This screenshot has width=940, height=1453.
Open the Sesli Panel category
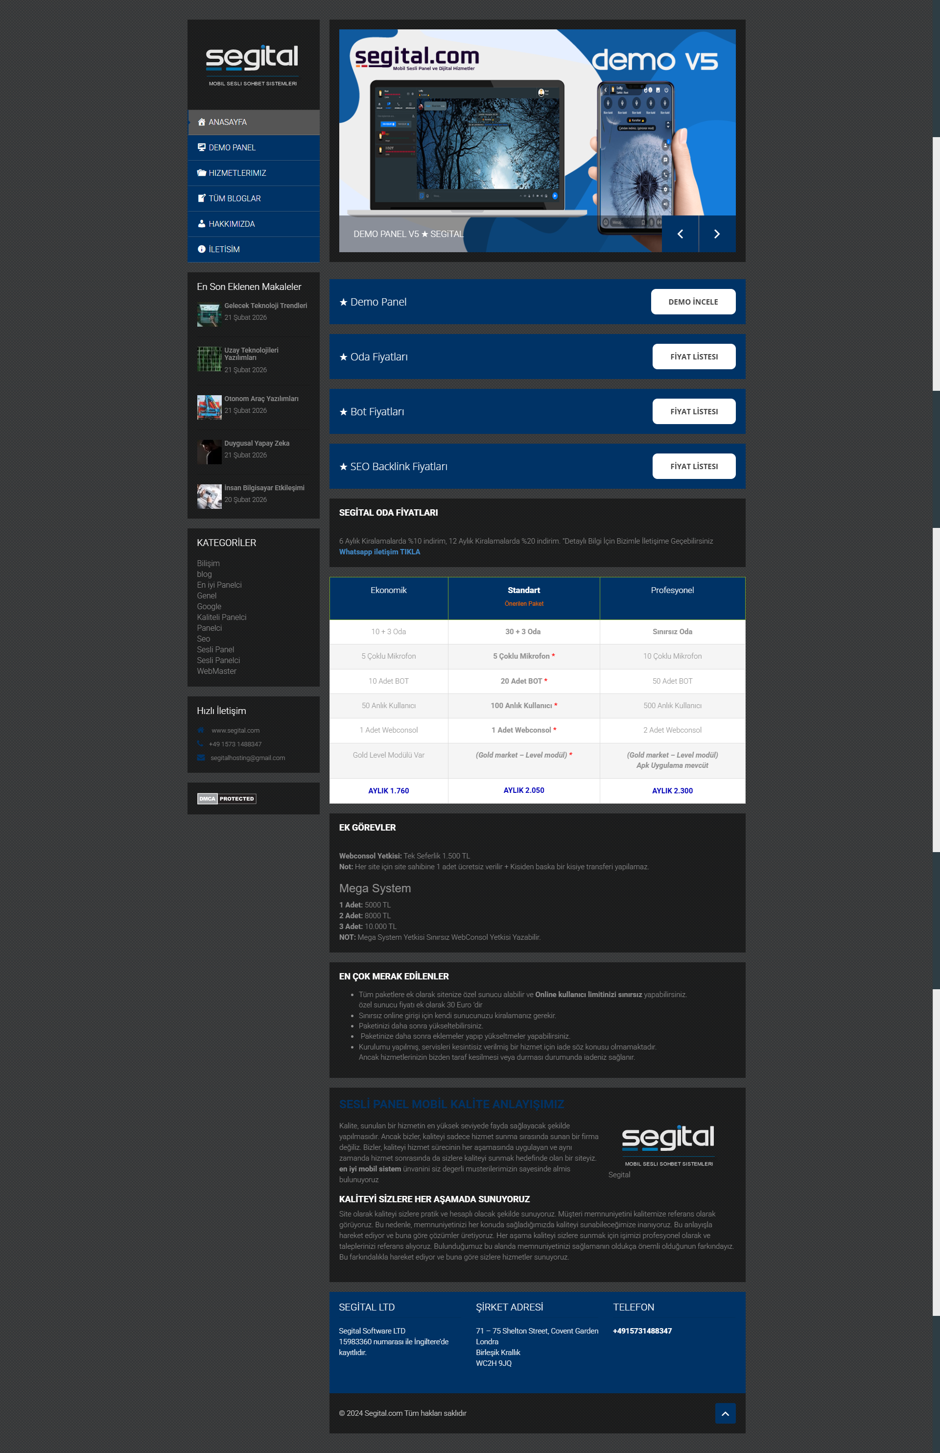[215, 649]
